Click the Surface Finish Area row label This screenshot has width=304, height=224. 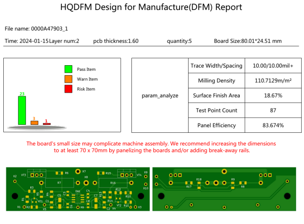click(216, 95)
